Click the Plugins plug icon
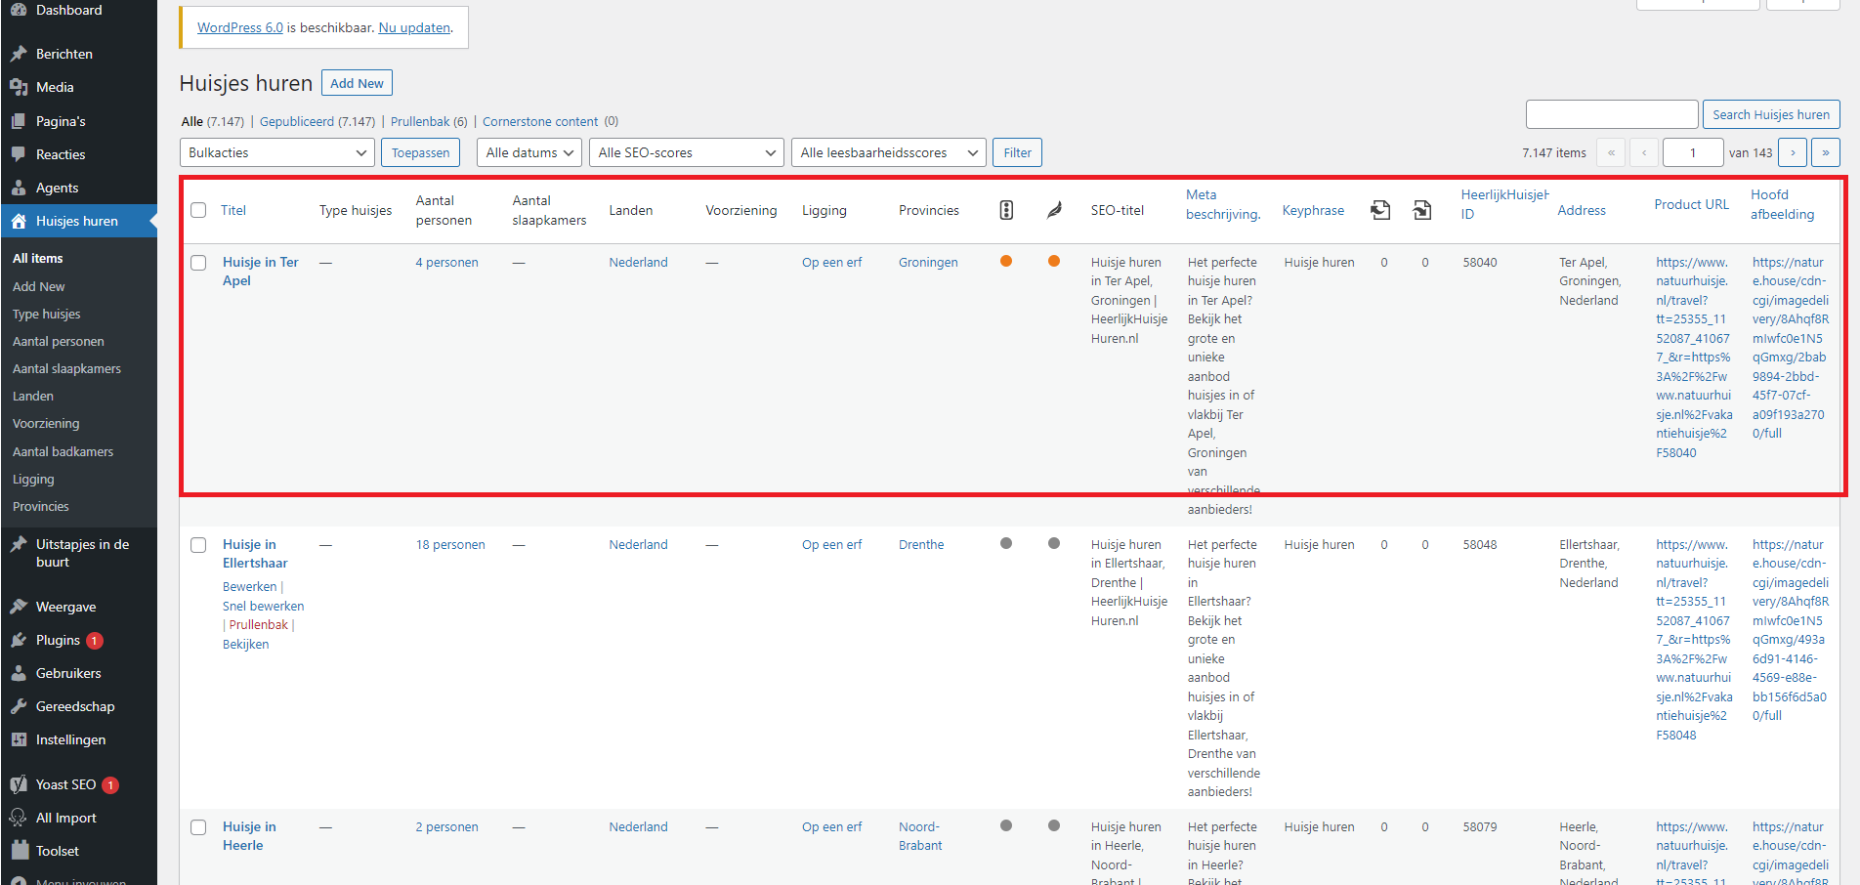 [19, 640]
